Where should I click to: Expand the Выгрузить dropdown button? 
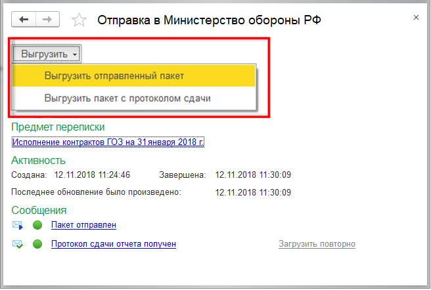(47, 54)
